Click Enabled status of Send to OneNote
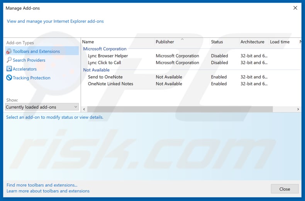This screenshot has height=201, width=305. [219, 77]
